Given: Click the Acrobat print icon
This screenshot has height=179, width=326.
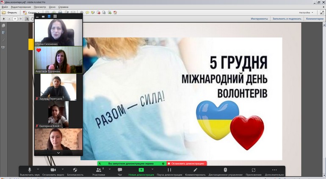Looking at the screenshot, I should coord(60,12).
